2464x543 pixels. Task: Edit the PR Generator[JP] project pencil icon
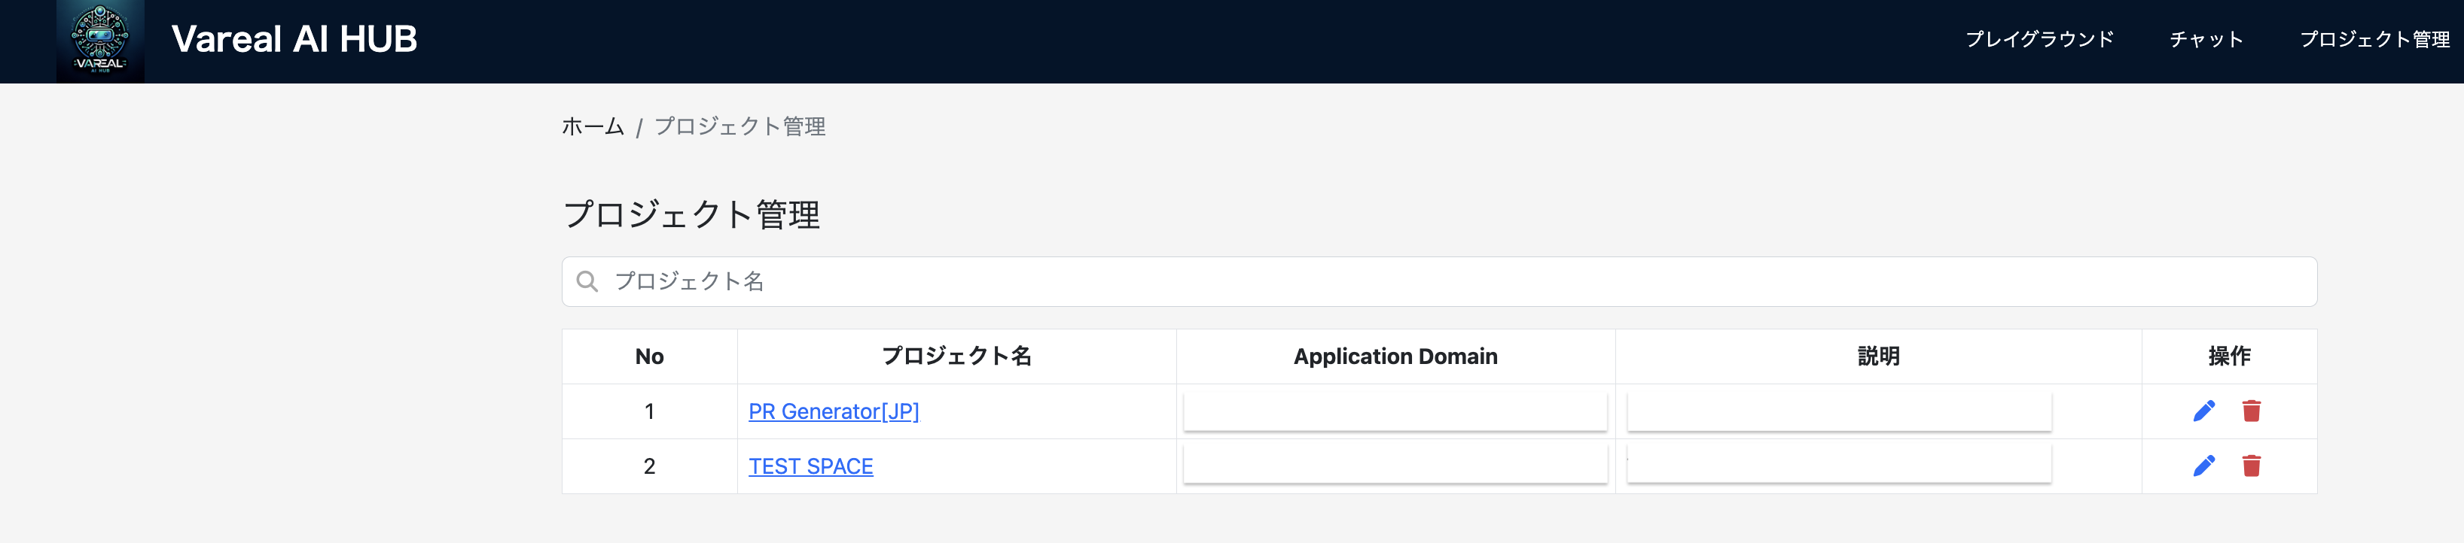click(x=2204, y=411)
